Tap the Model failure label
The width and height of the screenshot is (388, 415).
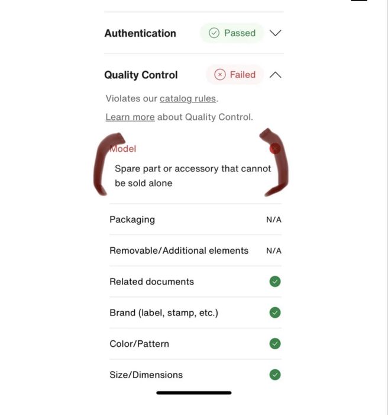(x=124, y=149)
